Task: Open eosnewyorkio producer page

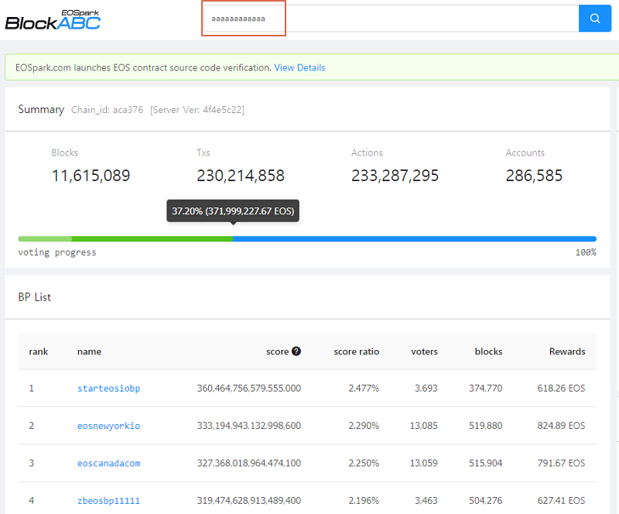Action: [x=108, y=426]
